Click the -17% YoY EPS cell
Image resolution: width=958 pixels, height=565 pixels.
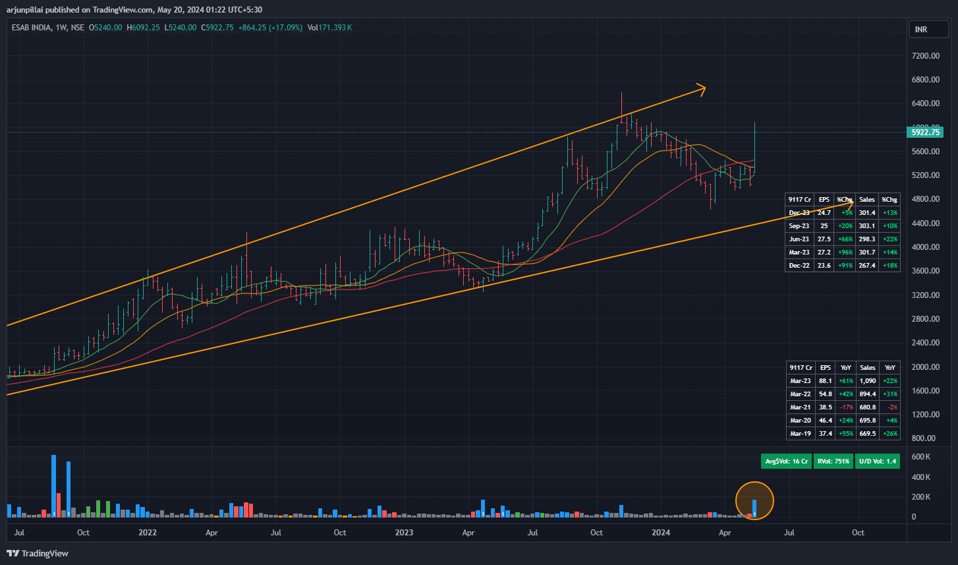[x=845, y=407]
